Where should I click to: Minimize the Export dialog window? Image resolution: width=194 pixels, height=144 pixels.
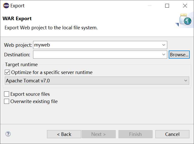pyautogui.click(x=150, y=6)
